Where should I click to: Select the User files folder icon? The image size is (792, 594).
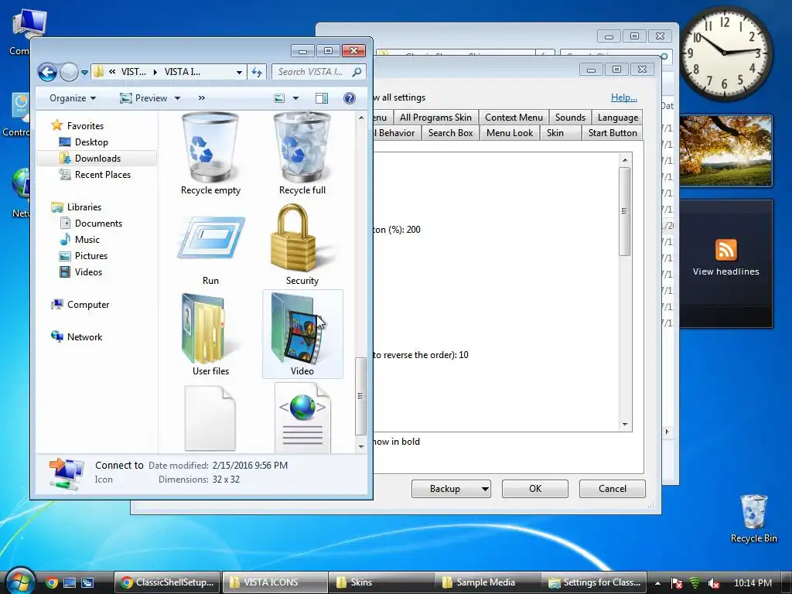click(x=210, y=334)
